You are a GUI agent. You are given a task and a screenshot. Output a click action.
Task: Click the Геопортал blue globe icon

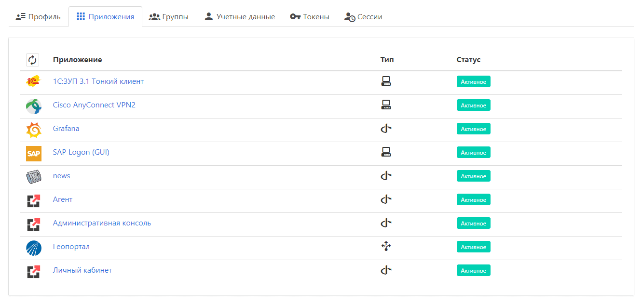click(x=33, y=248)
